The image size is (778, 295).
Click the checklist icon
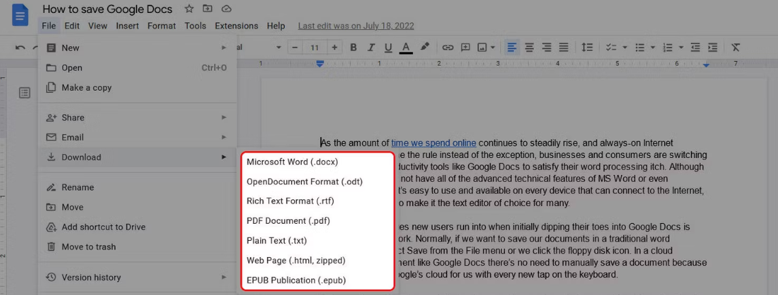click(612, 47)
